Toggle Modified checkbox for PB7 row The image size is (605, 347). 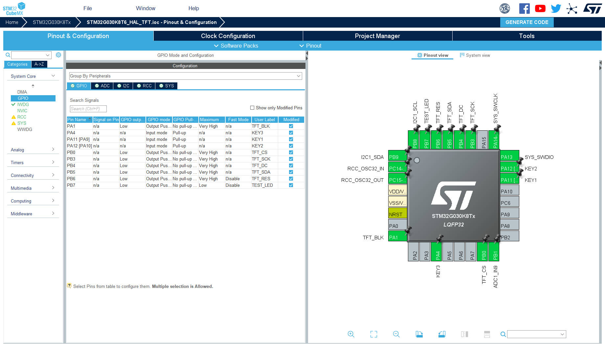(x=291, y=185)
